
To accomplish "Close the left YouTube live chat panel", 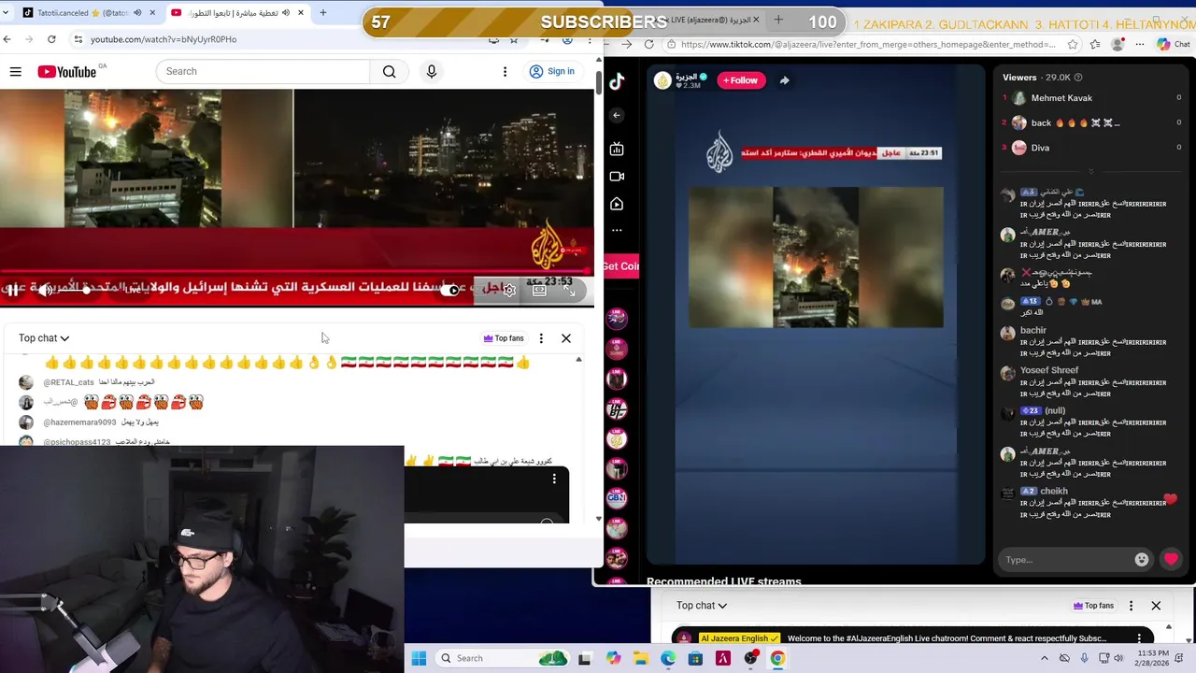I will (566, 338).
